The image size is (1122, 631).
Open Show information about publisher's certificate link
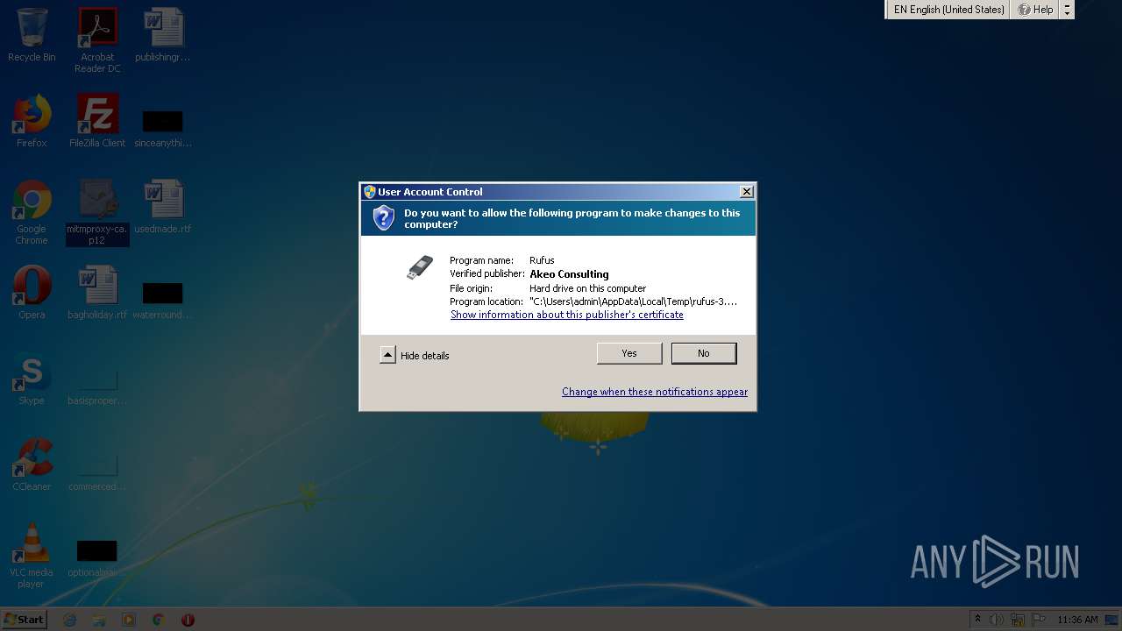point(567,315)
